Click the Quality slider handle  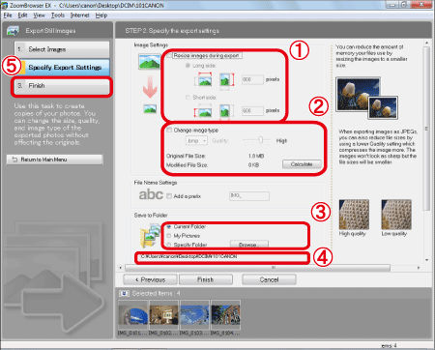261,140
